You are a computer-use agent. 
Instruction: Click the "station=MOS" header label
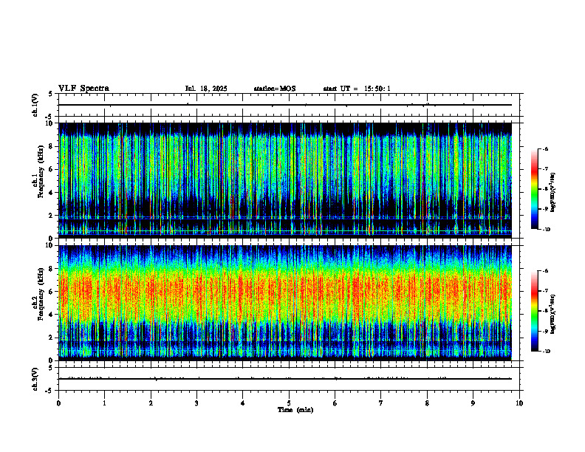(275, 89)
